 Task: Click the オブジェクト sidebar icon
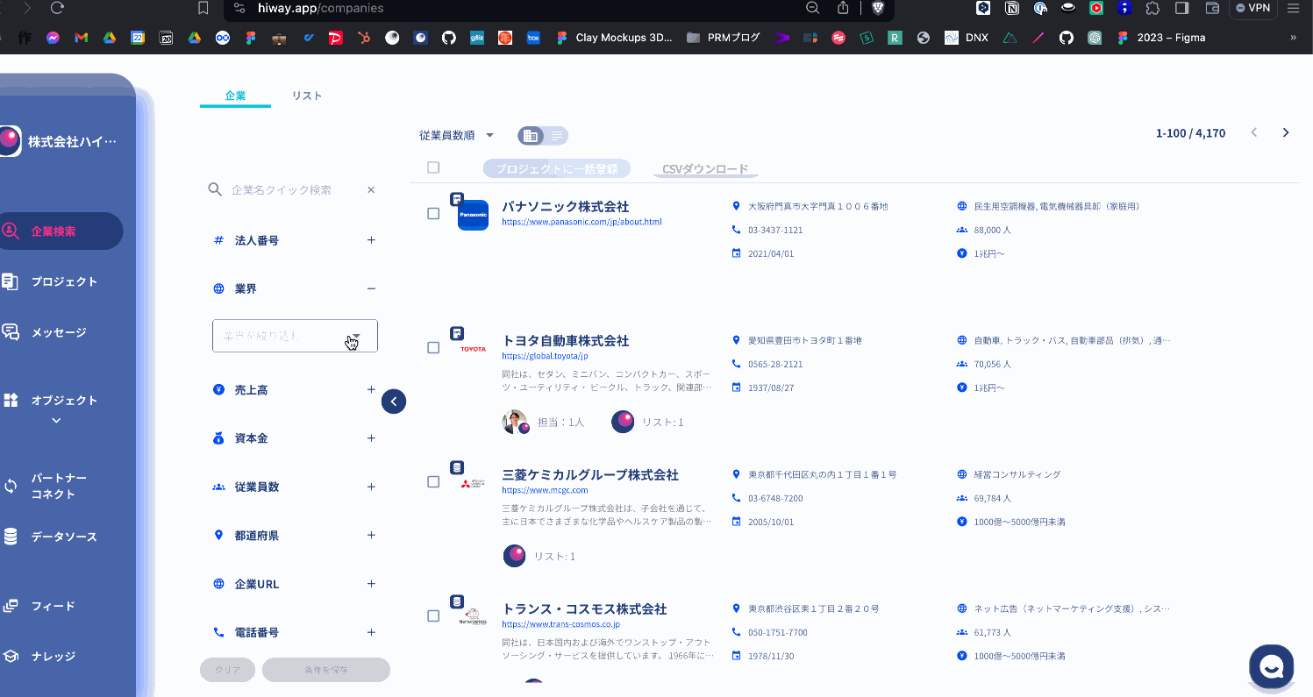[x=10, y=401]
